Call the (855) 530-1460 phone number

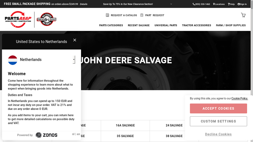[201, 4]
